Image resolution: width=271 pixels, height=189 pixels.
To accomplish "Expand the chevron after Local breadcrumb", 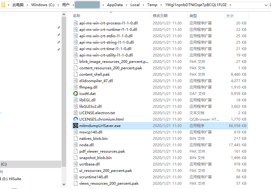I will click(x=143, y=5).
